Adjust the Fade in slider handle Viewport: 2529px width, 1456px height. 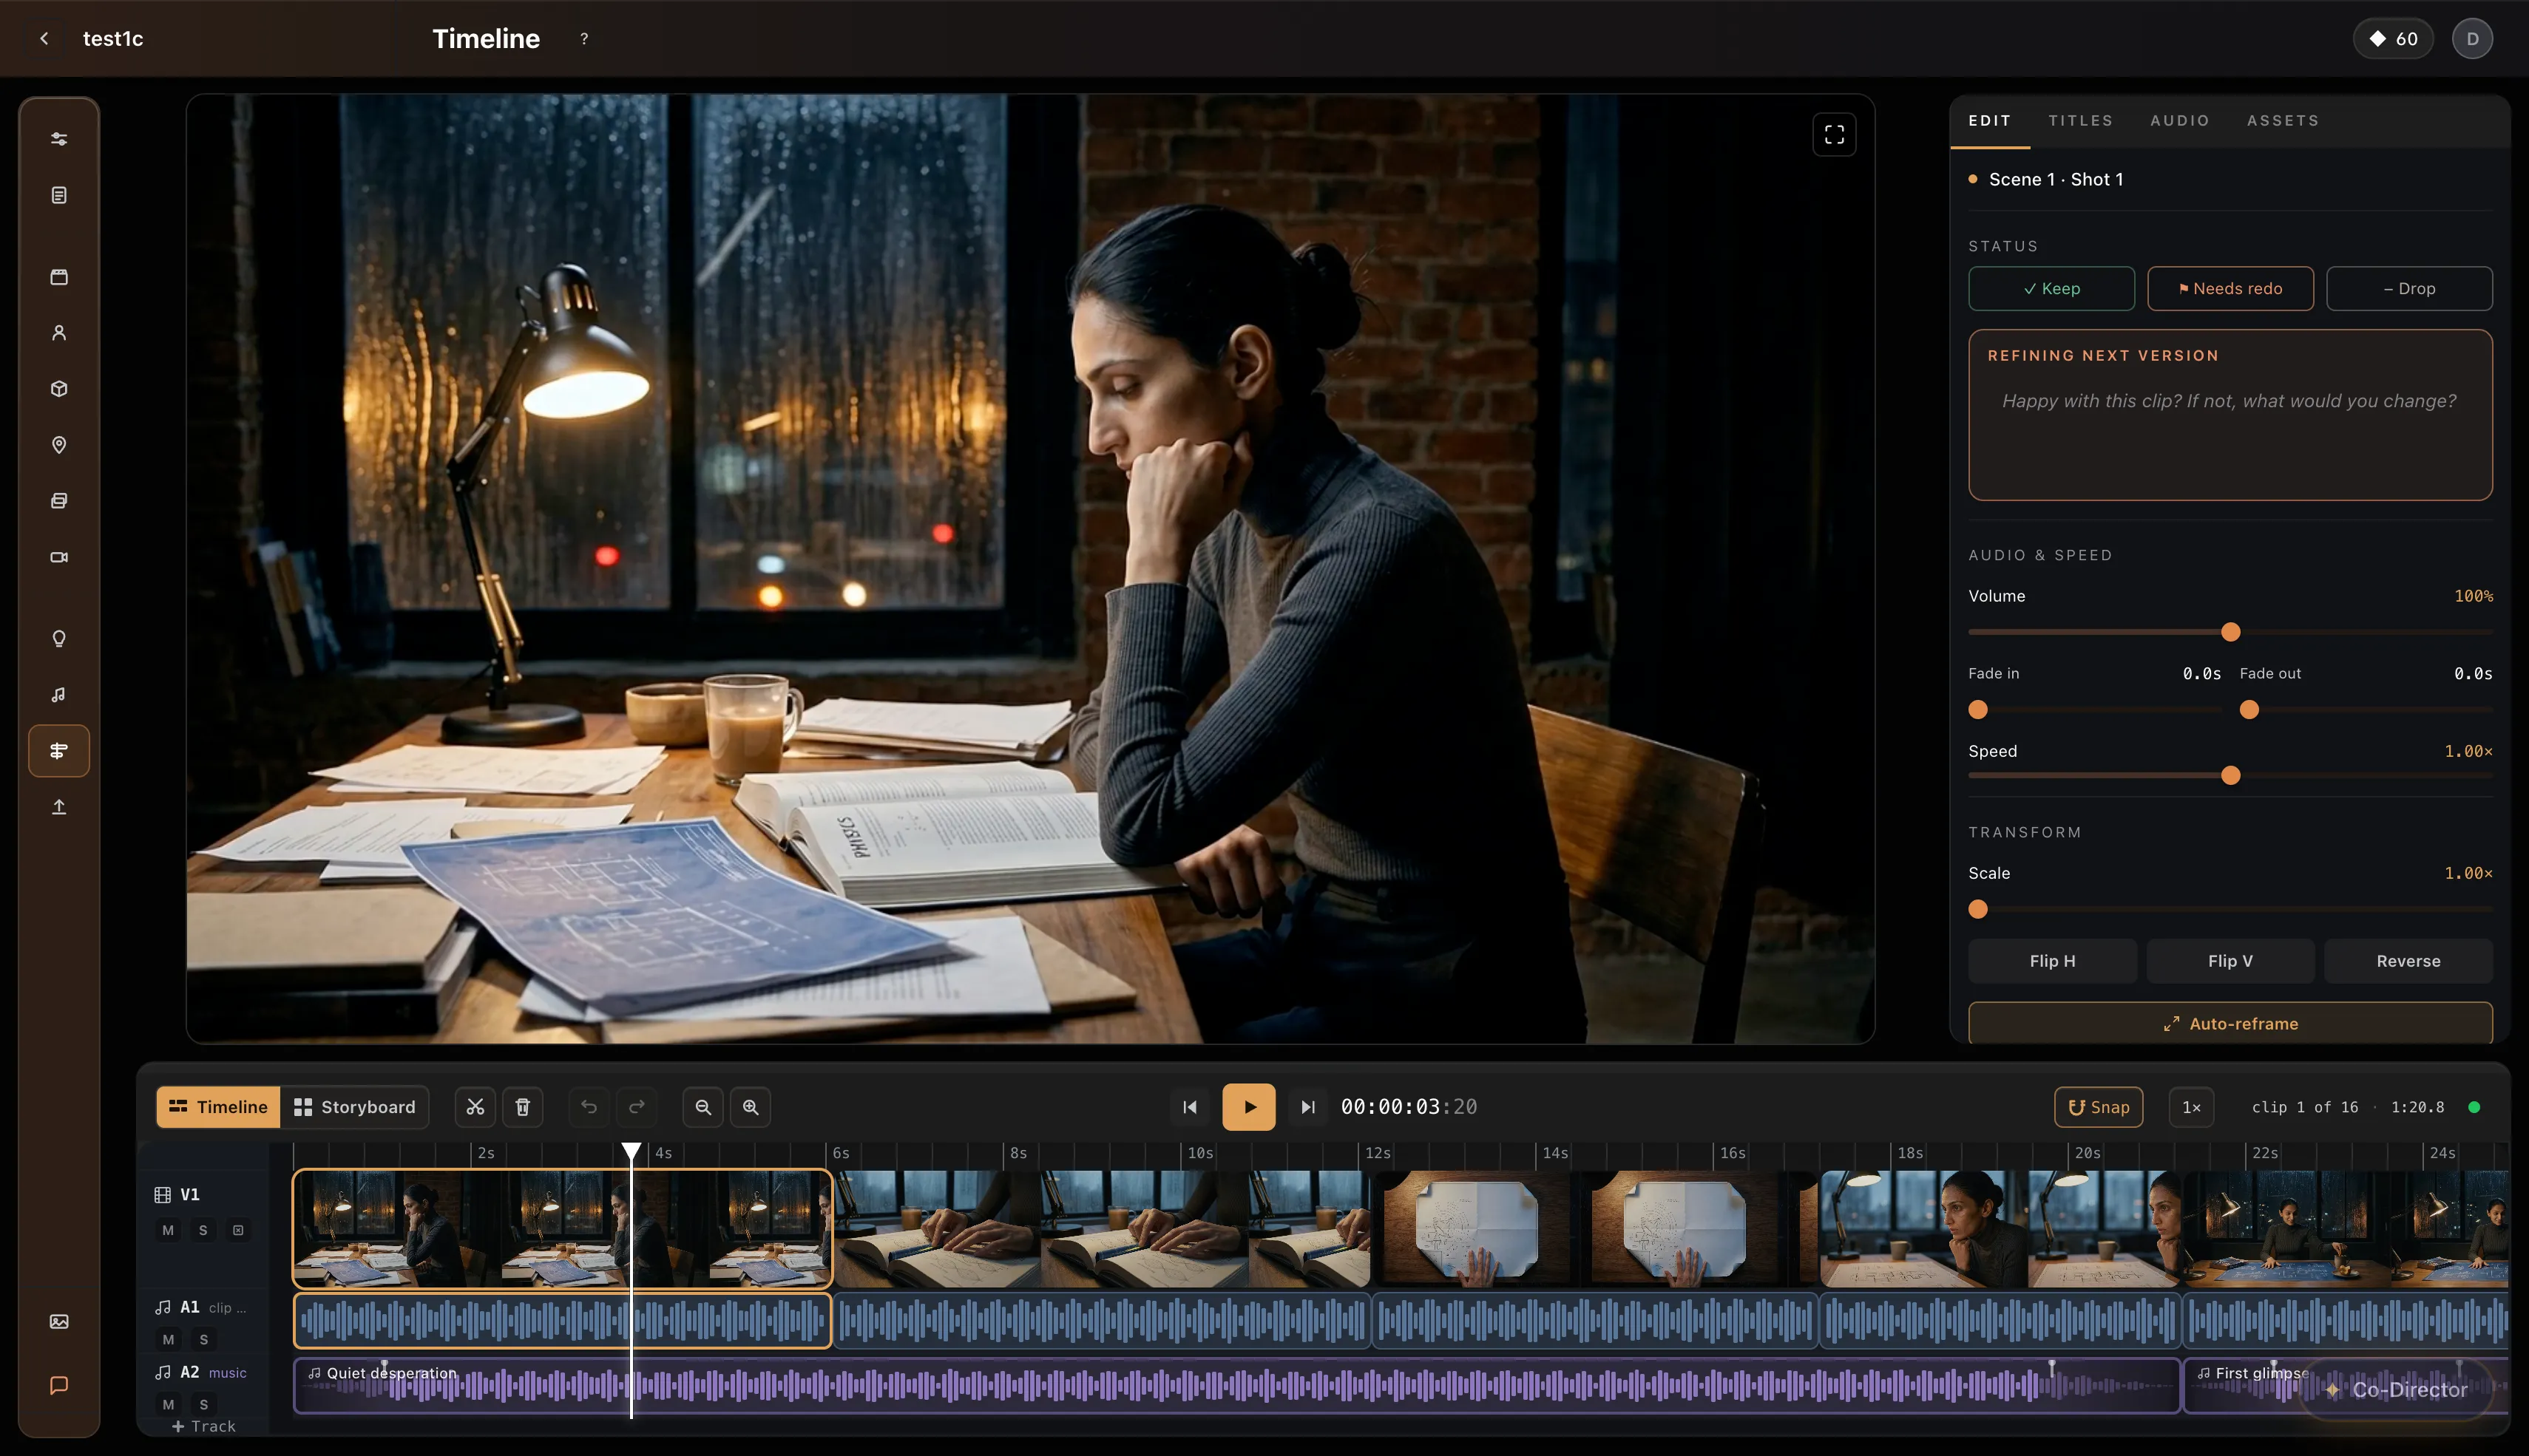(x=1978, y=710)
